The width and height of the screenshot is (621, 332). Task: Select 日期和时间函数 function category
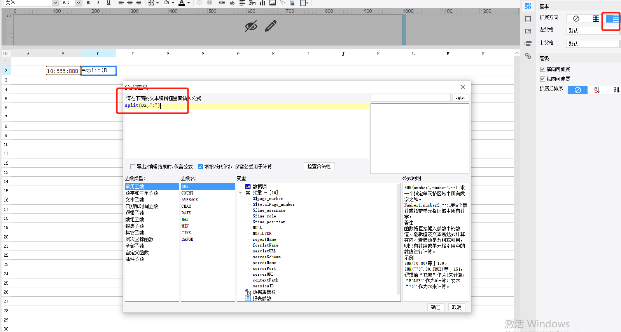pyautogui.click(x=142, y=206)
